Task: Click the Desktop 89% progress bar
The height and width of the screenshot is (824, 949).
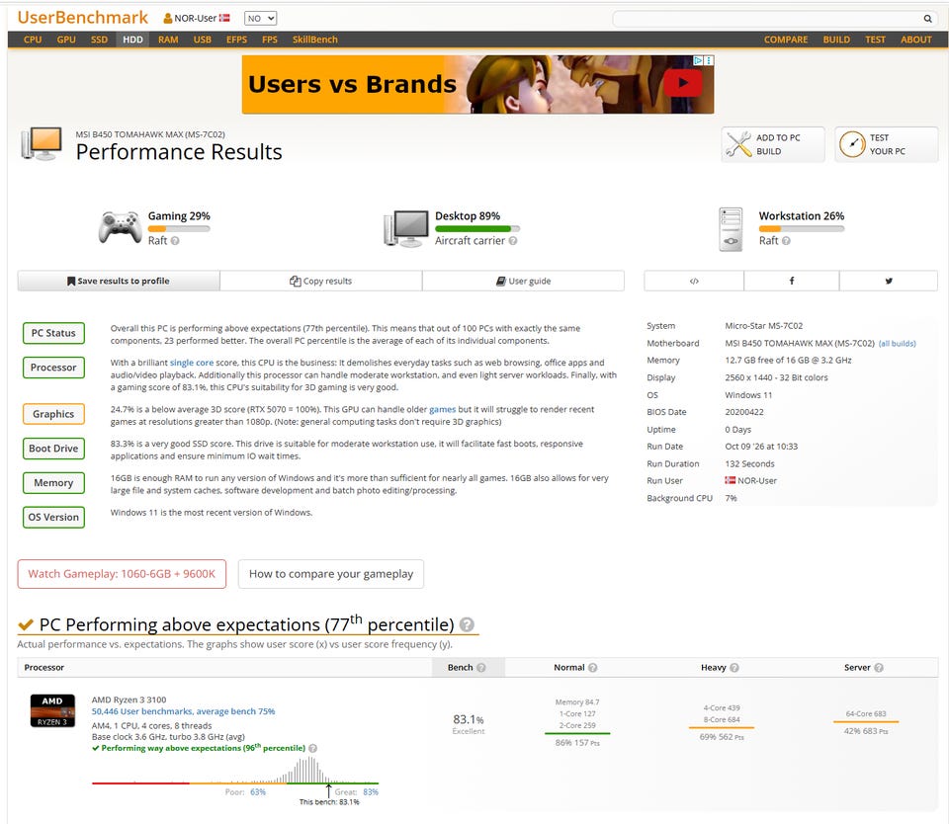Action: click(476, 228)
